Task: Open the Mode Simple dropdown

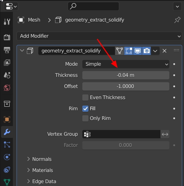Action: pos(126,64)
